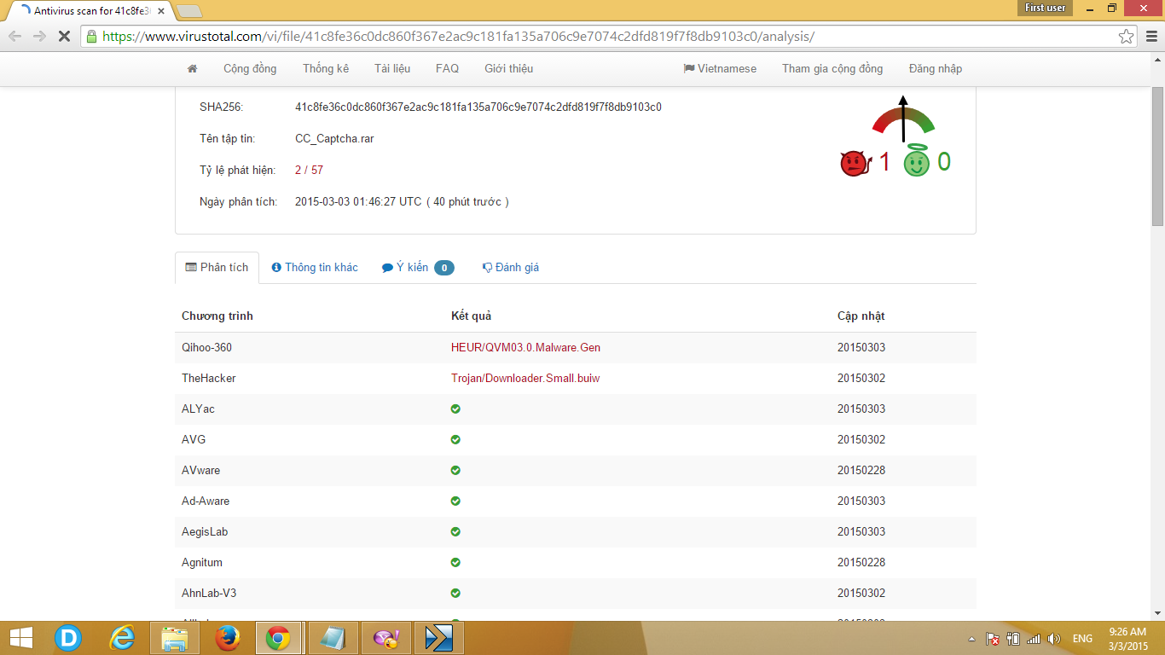Image resolution: width=1165 pixels, height=655 pixels.
Task: Open the Tài liệu menu
Action: pyautogui.click(x=392, y=68)
